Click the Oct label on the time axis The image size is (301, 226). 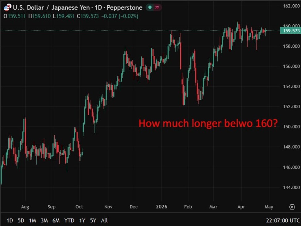pos(79,207)
